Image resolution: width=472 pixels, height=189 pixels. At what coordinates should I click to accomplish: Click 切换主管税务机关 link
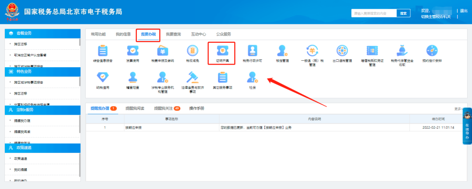(x=436, y=17)
